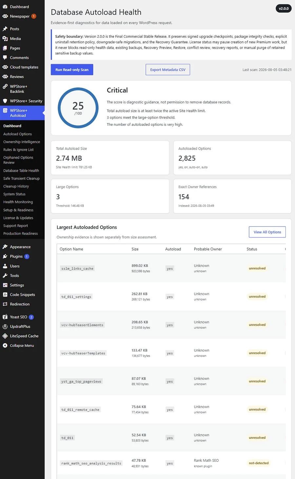
Task: Click the Code Snippets icon
Action: pyautogui.click(x=5, y=294)
